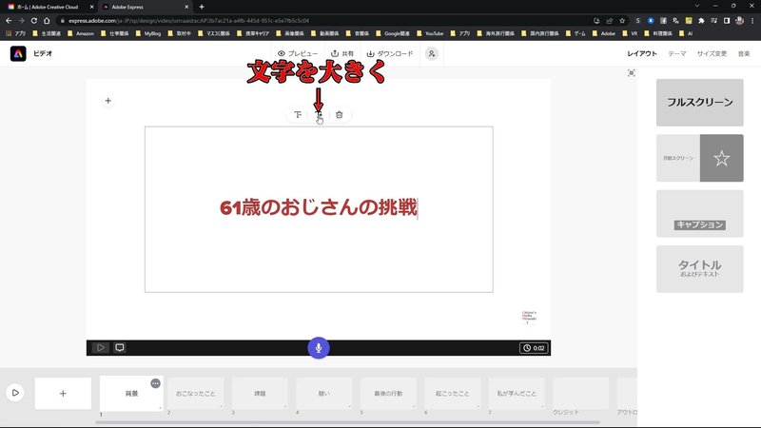The height and width of the screenshot is (428, 761).
Task: Click the invite collaborator person icon
Action: click(x=432, y=53)
